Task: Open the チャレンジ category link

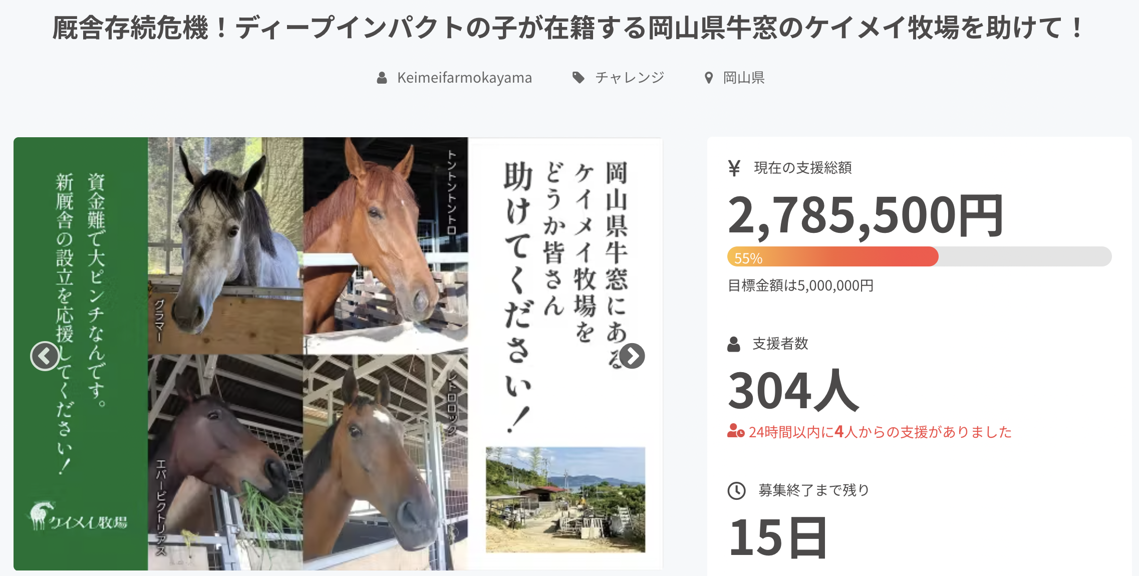Action: coord(630,78)
